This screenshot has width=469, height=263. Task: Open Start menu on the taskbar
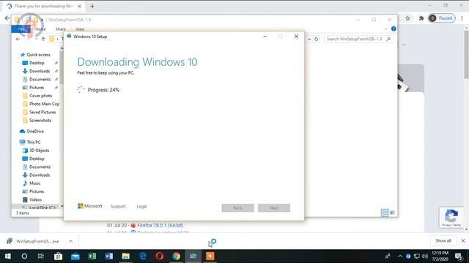pyautogui.click(x=8, y=256)
